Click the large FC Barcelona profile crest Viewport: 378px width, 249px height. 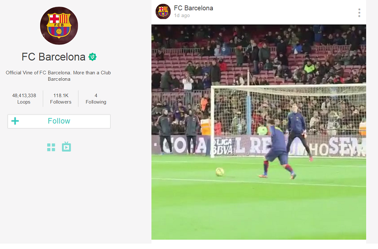59,26
